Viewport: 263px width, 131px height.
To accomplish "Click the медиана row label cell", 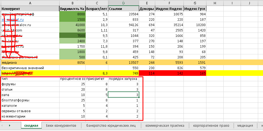I will click(x=30, y=62).
